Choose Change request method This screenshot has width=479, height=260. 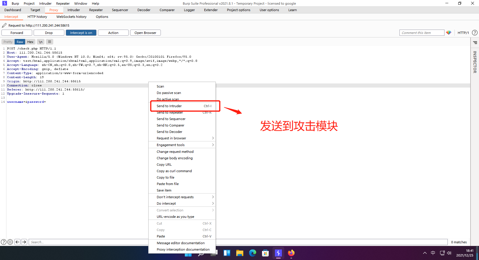point(182,152)
